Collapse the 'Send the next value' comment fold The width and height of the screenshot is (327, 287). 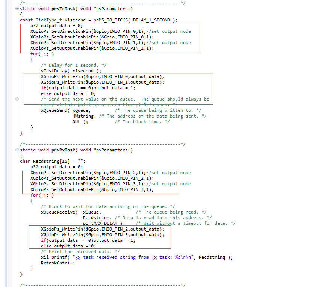[x=17, y=99]
